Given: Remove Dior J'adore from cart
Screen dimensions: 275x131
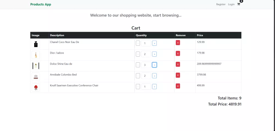Looking at the screenshot, I should tap(178, 54).
